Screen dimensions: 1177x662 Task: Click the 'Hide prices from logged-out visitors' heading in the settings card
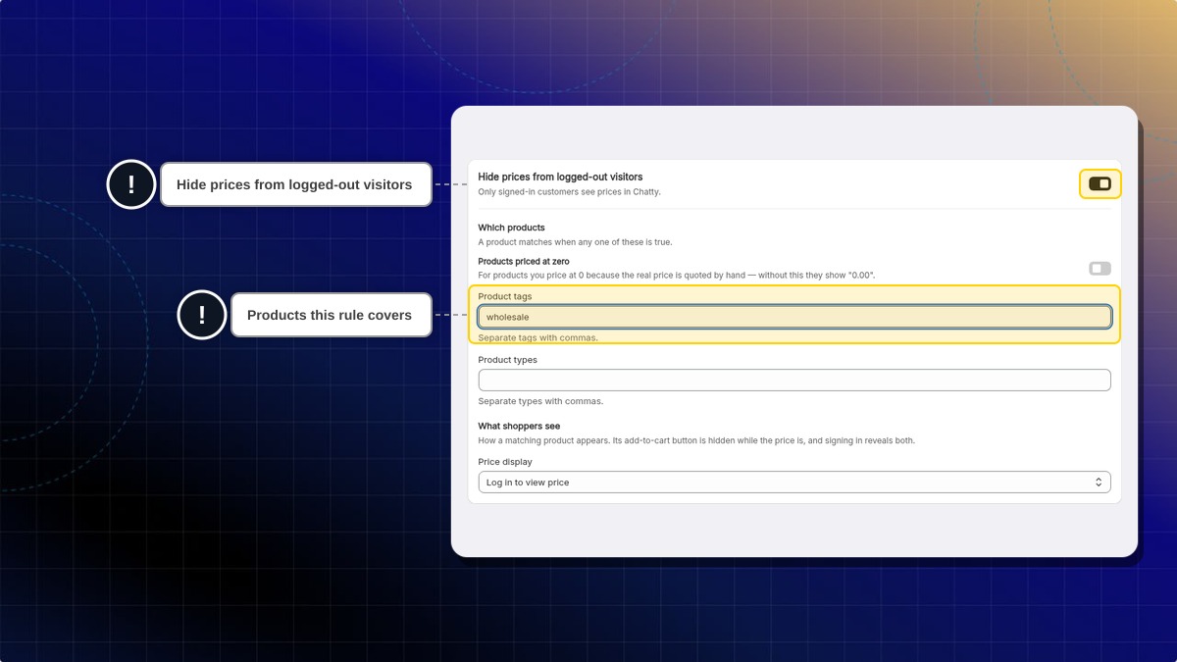click(x=560, y=177)
